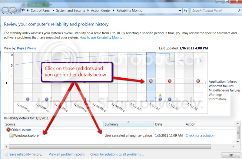This screenshot has width=242, height=159.
Task: Select the 1/1/2011 date column label
Action: 135,107
